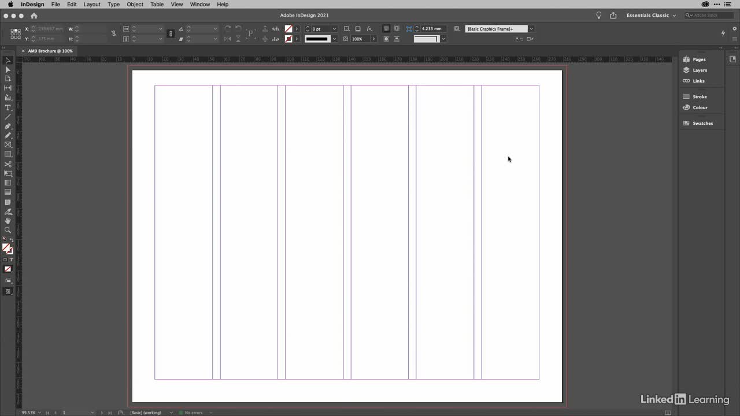This screenshot has width=740, height=416.
Task: Pick the Pencil tool
Action: click(x=8, y=135)
